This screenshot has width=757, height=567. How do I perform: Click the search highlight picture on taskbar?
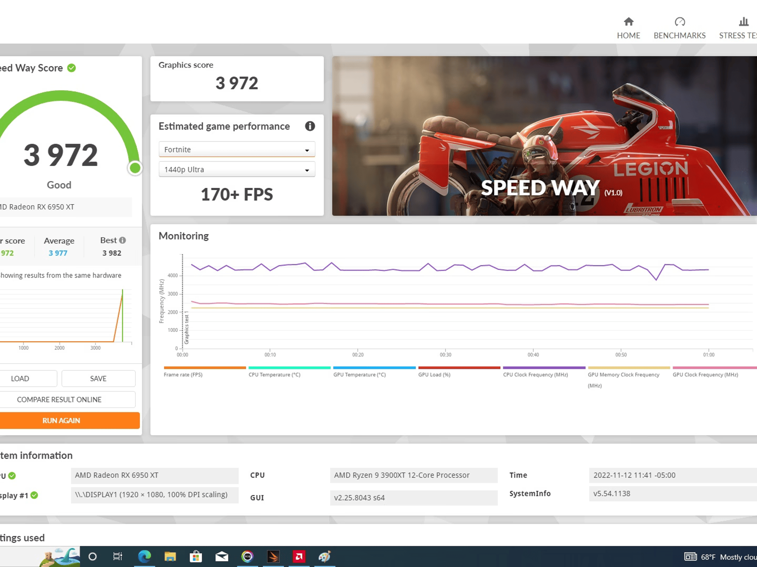[x=60, y=557]
